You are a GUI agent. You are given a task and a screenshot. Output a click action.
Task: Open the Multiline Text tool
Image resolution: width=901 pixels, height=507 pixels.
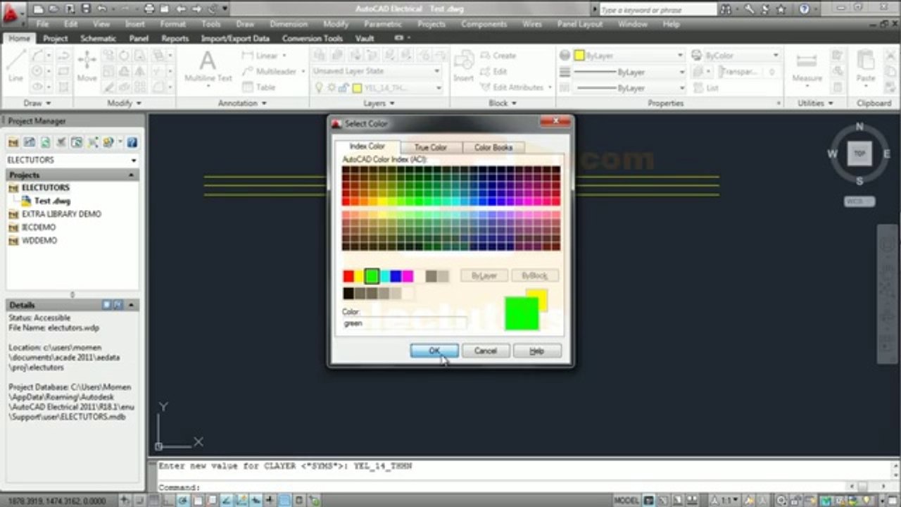click(x=208, y=68)
